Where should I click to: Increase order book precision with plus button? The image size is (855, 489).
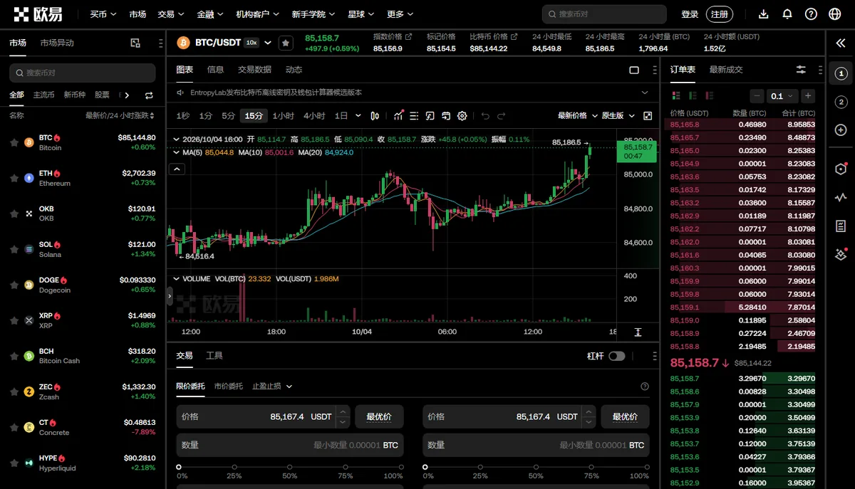[x=807, y=95]
